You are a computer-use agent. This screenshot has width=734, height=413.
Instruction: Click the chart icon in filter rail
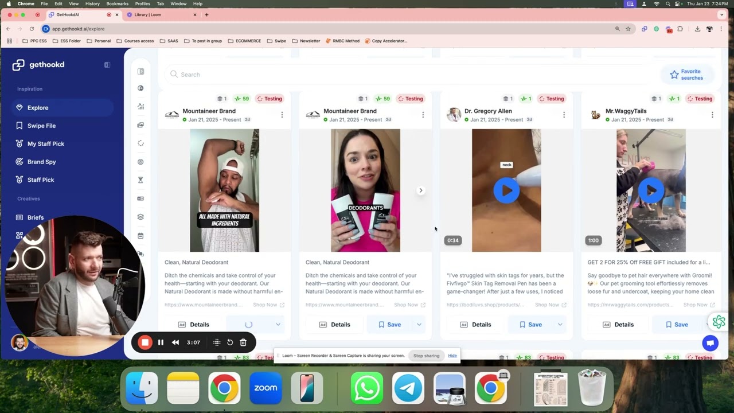click(140, 107)
